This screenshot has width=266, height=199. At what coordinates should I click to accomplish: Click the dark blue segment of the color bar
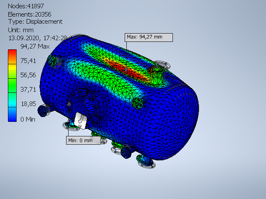coord(12,114)
